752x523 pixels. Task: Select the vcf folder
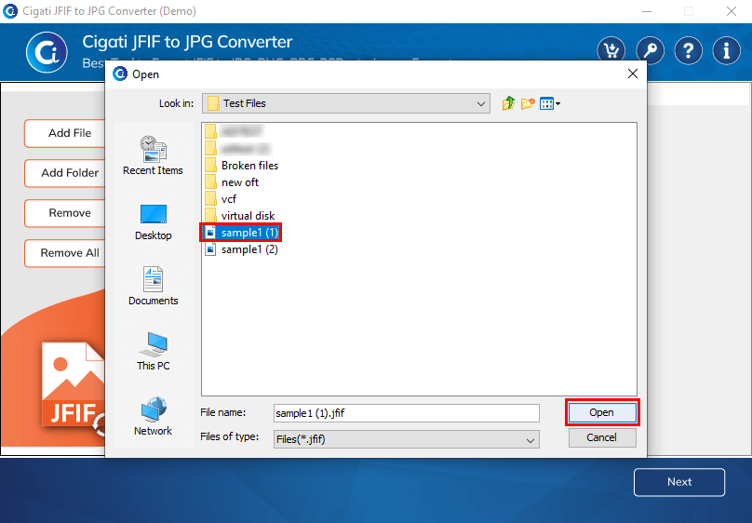pyautogui.click(x=221, y=199)
